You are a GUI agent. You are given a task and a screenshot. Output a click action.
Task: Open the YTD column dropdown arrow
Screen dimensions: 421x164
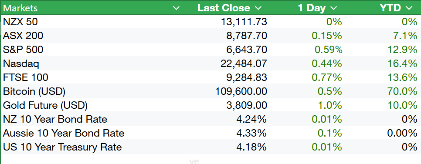(x=409, y=8)
